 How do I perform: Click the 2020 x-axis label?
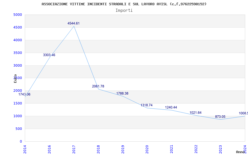(x=147, y=149)
